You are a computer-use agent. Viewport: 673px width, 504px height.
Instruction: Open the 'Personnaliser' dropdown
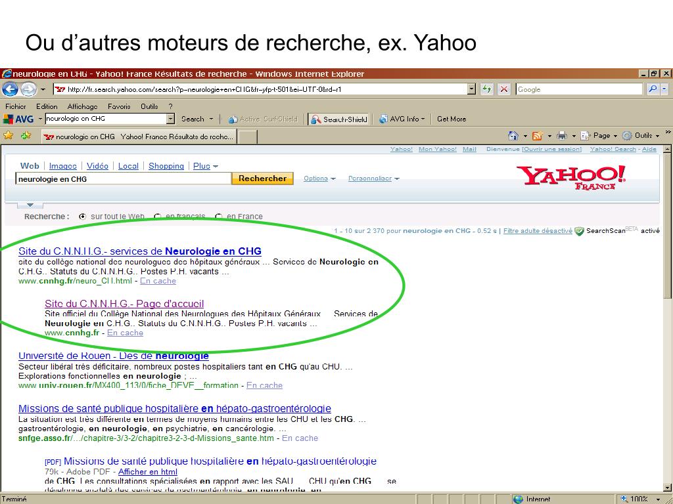(374, 178)
